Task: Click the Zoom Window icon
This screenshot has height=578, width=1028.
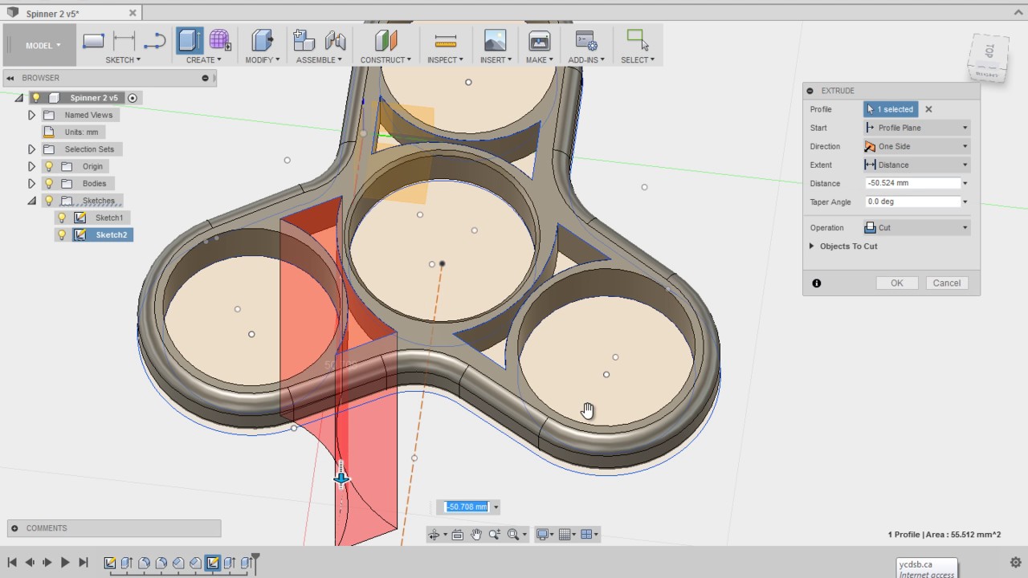Action: coord(495,535)
